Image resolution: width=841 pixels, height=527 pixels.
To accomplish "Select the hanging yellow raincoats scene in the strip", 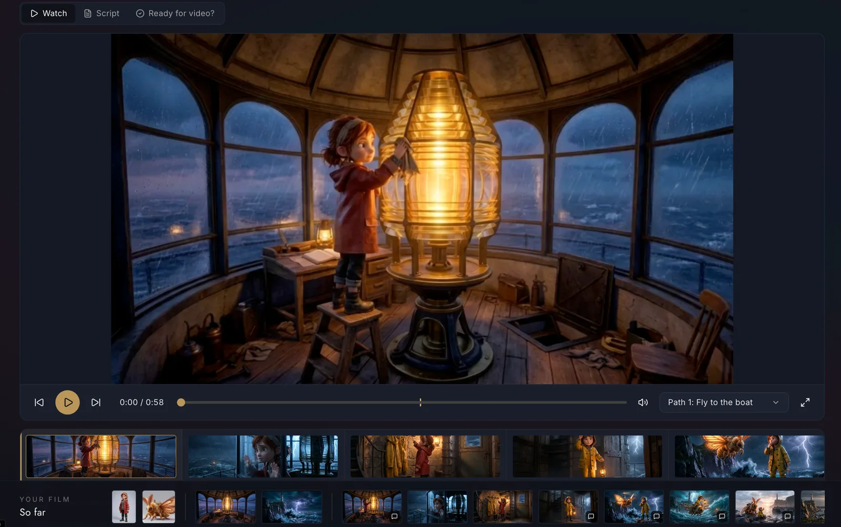I will (x=425, y=456).
